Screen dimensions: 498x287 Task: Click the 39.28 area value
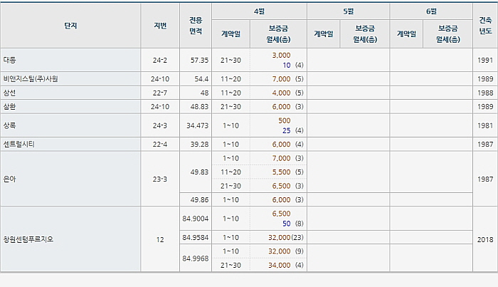pyautogui.click(x=199, y=145)
